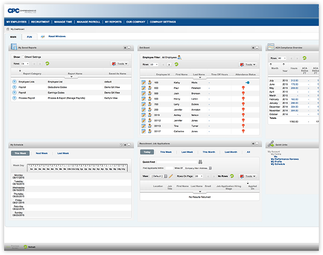Open the Manage Time menu
This screenshot has width=323, height=255.
pos(63,22)
